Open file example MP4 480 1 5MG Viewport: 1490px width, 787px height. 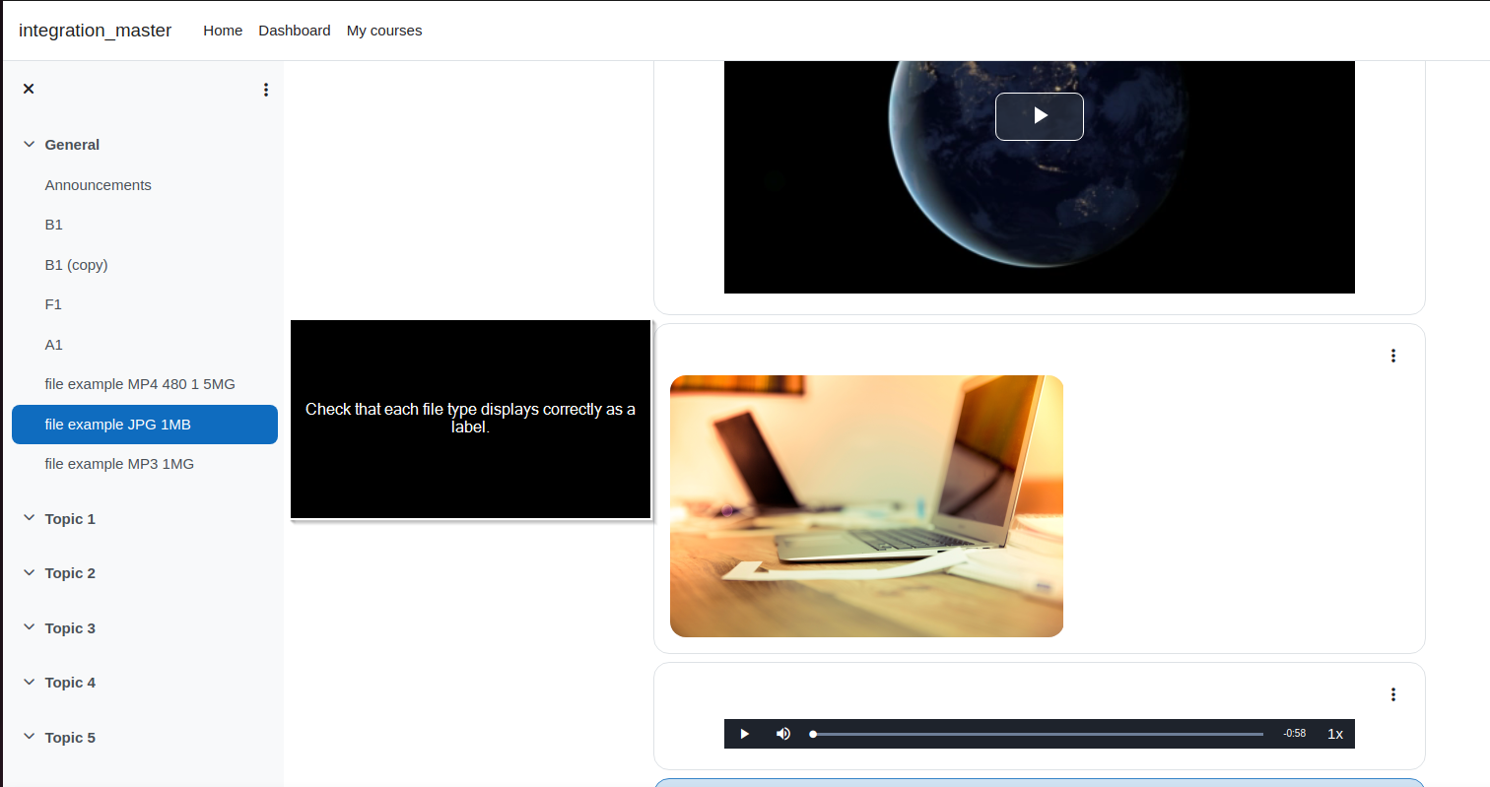tap(140, 384)
